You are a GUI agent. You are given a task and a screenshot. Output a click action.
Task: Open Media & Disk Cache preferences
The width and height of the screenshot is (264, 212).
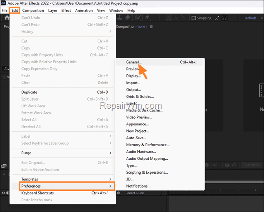coord(159,110)
